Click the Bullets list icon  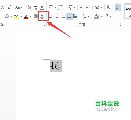coord(51,7)
